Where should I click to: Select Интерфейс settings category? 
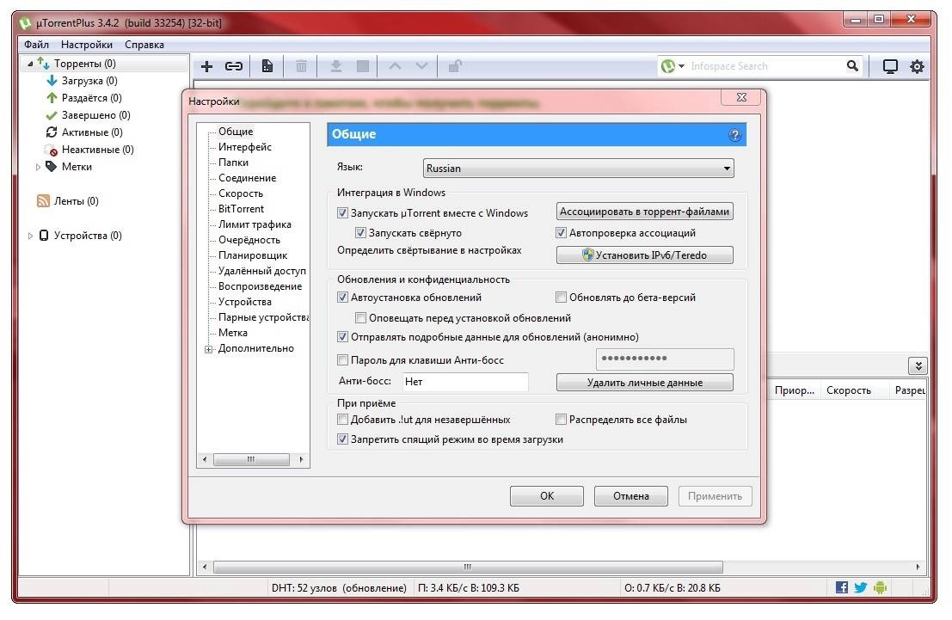pos(245,147)
